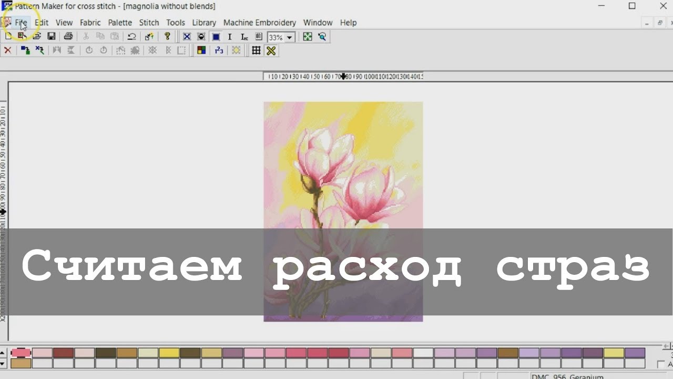The image size is (673, 379).
Task: Select the dark red-brown palette swatch
Action: pos(63,353)
